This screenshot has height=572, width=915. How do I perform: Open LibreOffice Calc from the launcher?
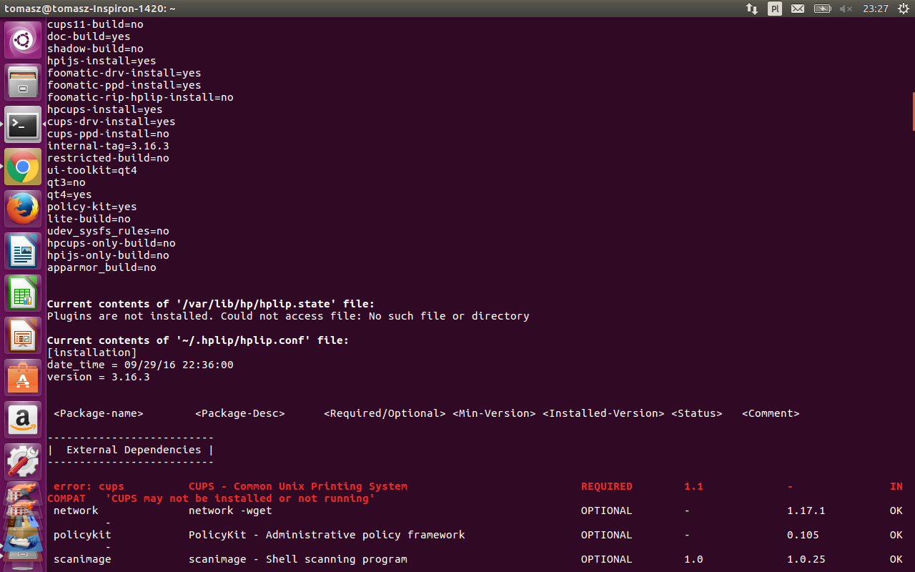click(23, 293)
